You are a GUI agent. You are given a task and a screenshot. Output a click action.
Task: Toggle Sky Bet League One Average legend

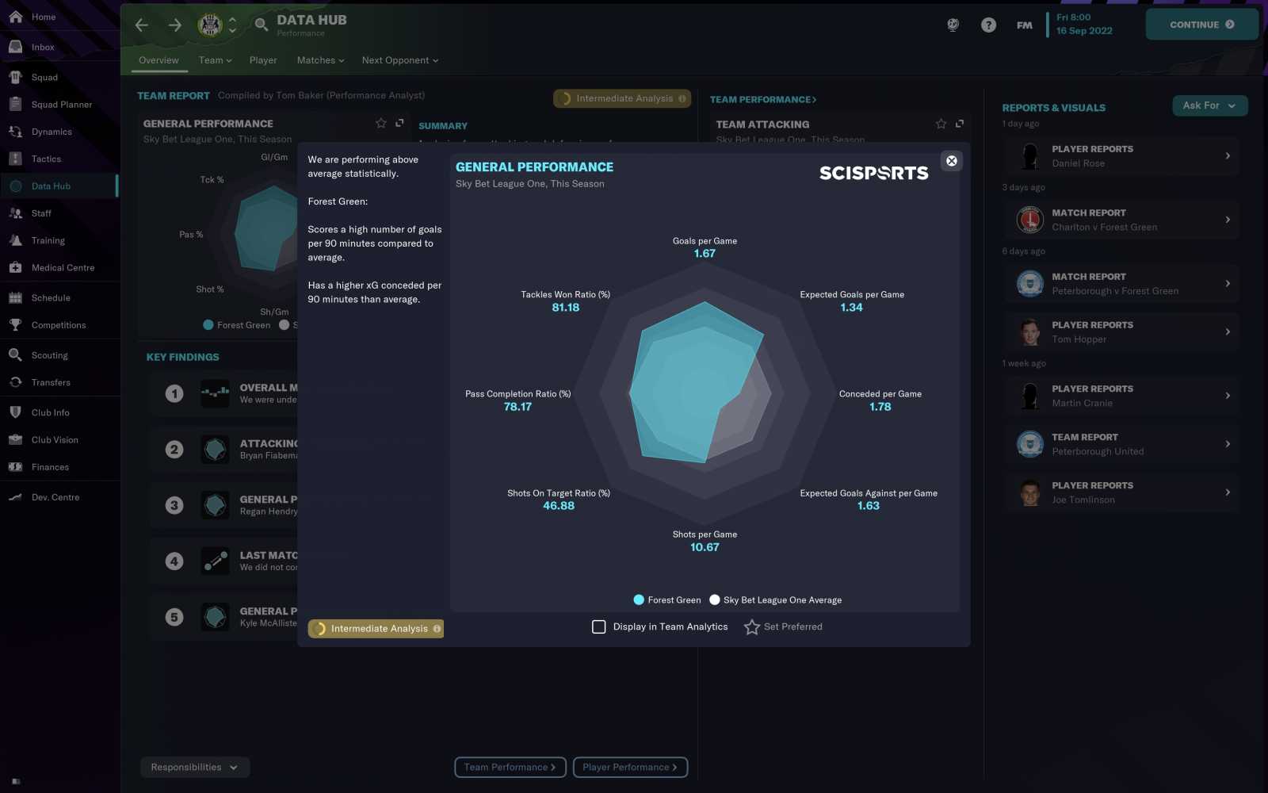(x=776, y=600)
